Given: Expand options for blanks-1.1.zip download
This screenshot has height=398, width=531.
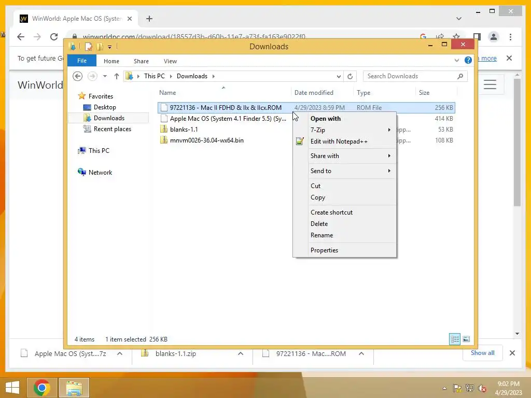Looking at the screenshot, I should [x=241, y=353].
